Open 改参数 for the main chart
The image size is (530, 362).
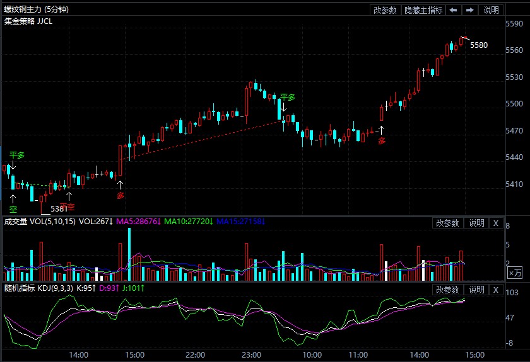(x=385, y=10)
